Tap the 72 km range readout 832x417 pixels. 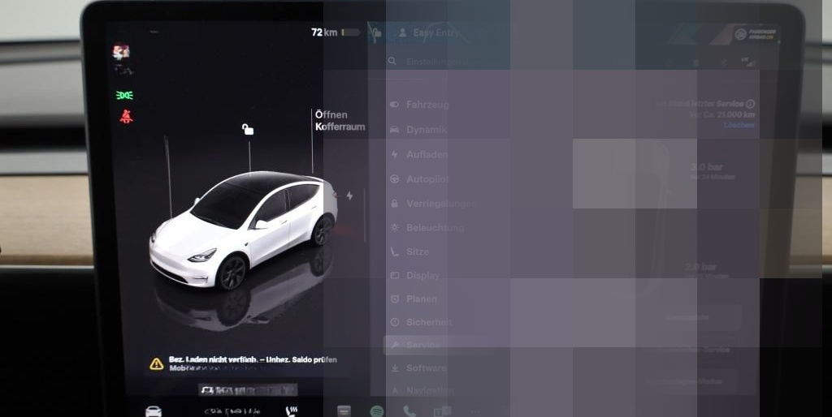coord(323,32)
